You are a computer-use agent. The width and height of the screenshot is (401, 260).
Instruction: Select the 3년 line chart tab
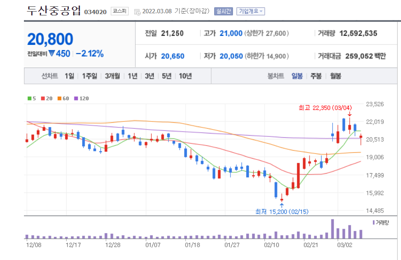pyautogui.click(x=150, y=76)
